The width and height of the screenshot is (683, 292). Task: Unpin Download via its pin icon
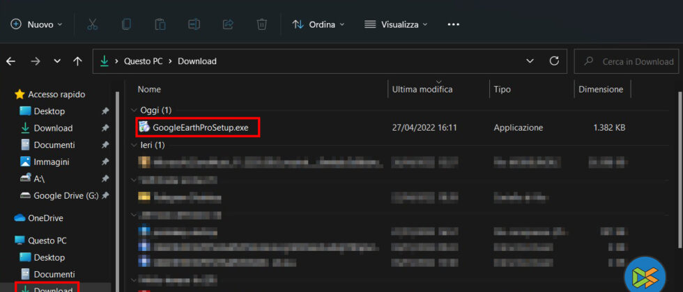tap(105, 129)
